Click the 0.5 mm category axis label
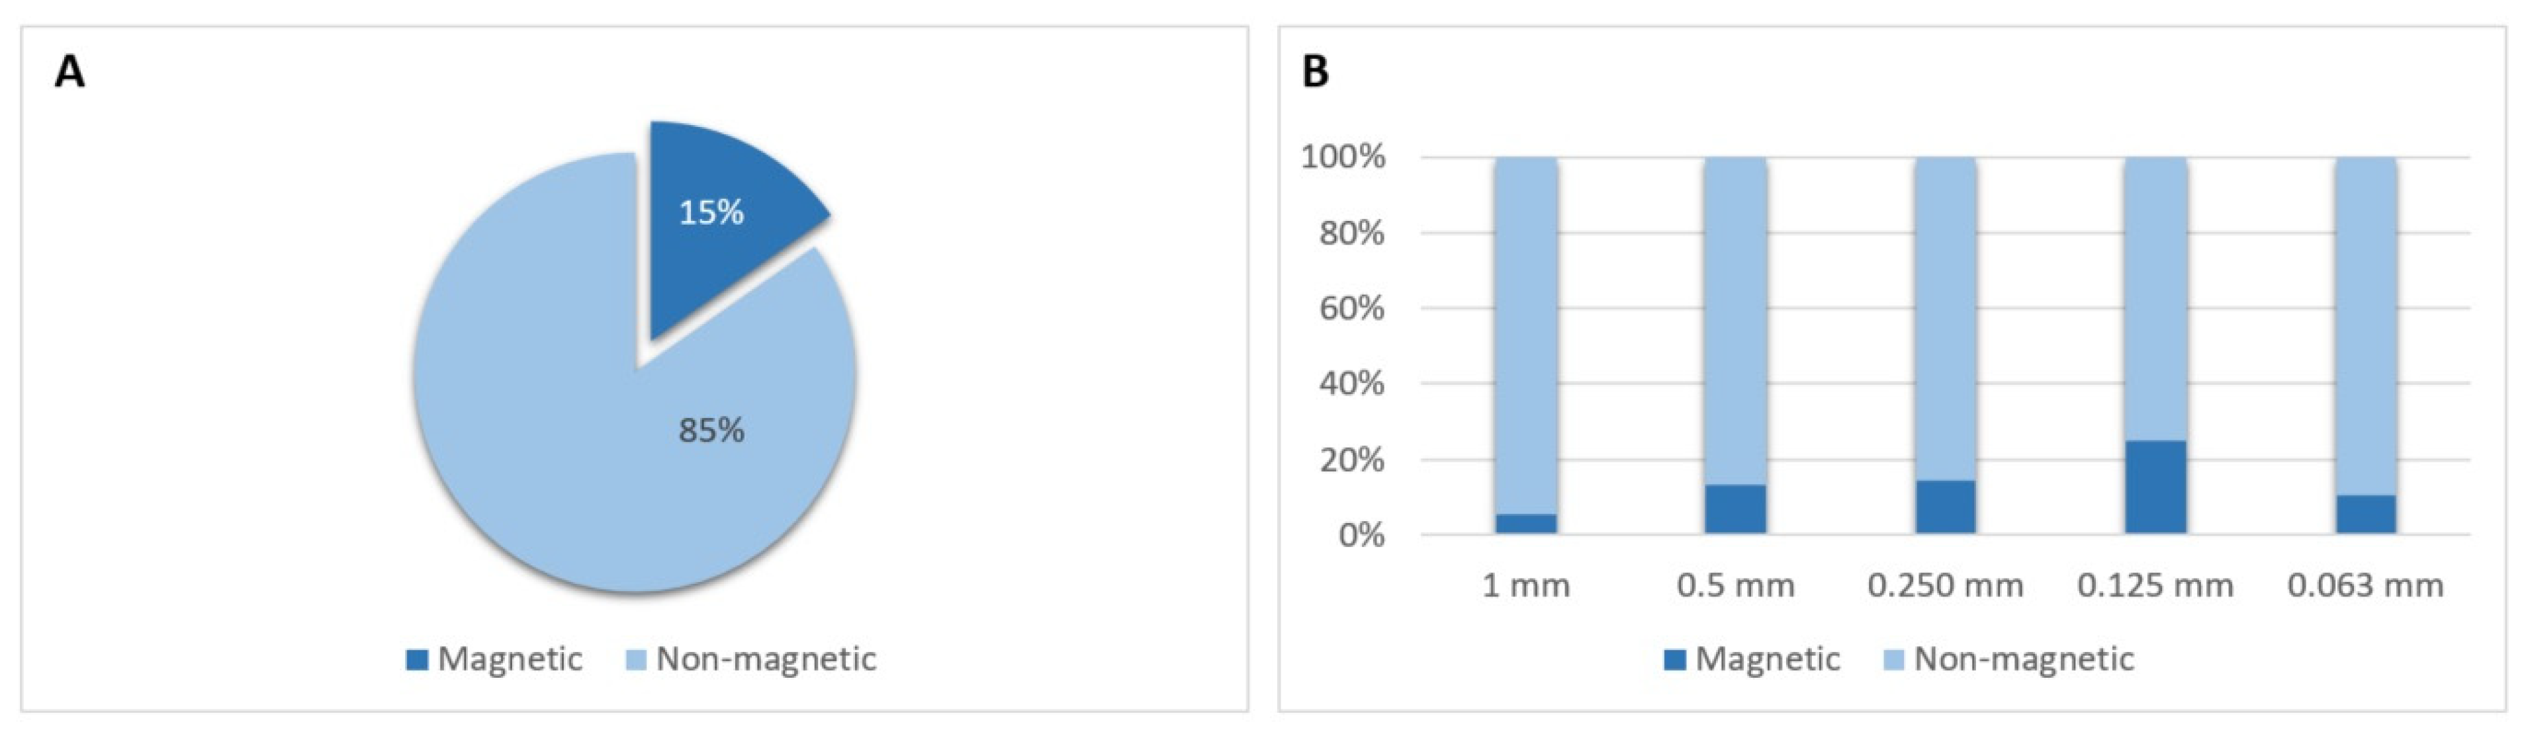 pos(1735,585)
